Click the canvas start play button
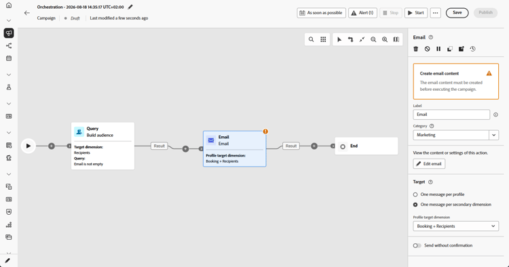The height and width of the screenshot is (267, 509). click(x=29, y=146)
